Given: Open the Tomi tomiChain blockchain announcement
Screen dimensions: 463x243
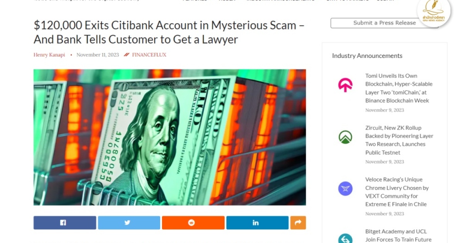Looking at the screenshot, I should tap(399, 88).
